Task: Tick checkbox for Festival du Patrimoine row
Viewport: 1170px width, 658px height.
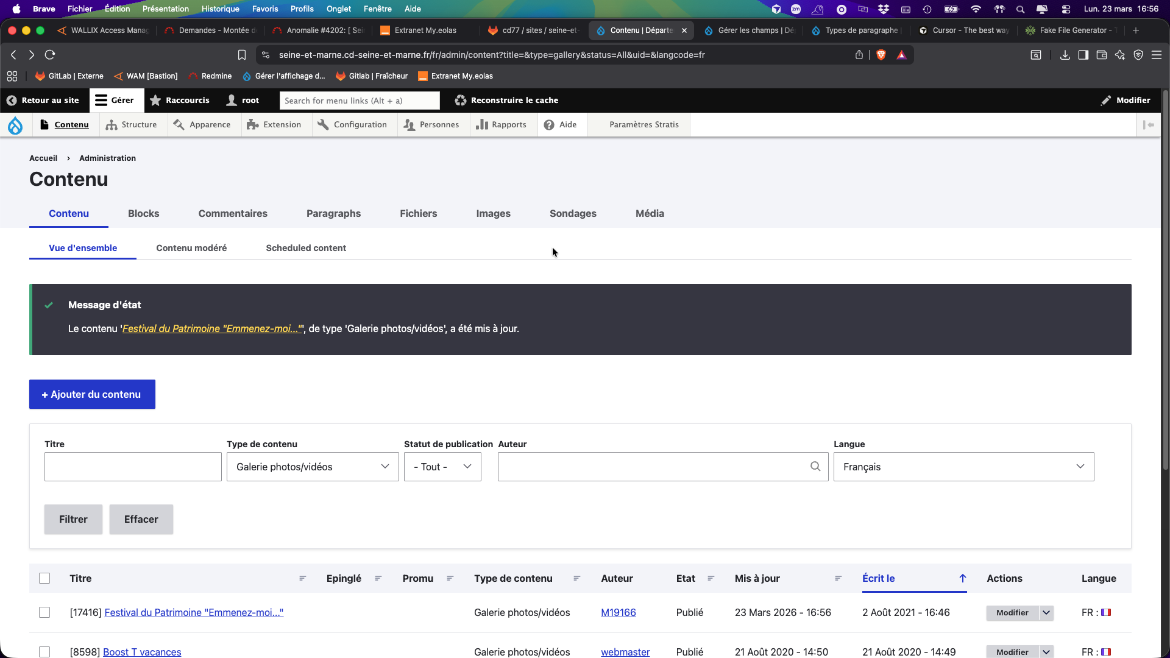Action: [x=44, y=612]
